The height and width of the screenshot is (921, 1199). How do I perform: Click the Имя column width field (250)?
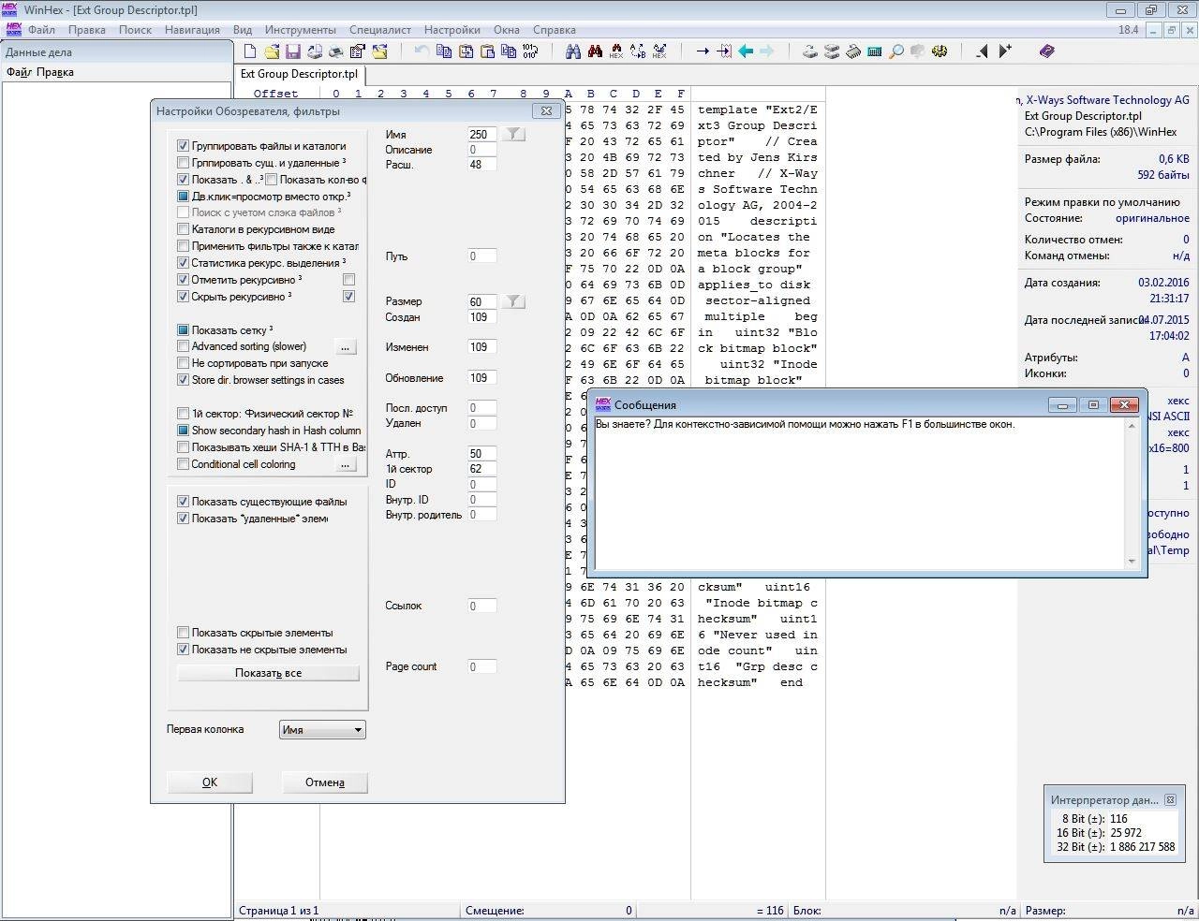click(x=482, y=135)
